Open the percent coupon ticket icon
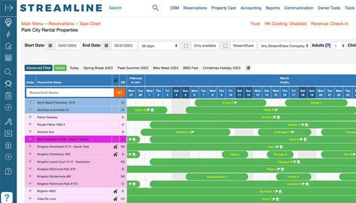Image resolution: width=356 pixels, height=203 pixels. point(8,133)
